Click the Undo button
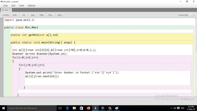Viewport: 197px width, 111px height. [x=14, y=15]
